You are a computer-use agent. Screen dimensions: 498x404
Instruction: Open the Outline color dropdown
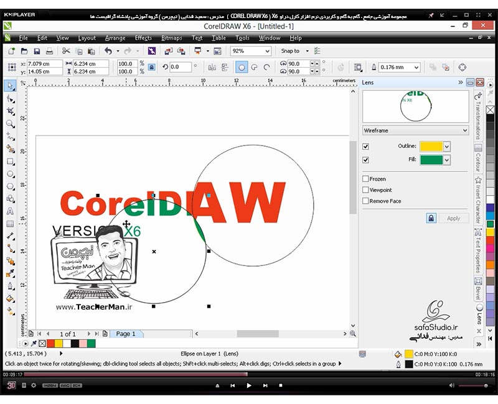click(447, 147)
